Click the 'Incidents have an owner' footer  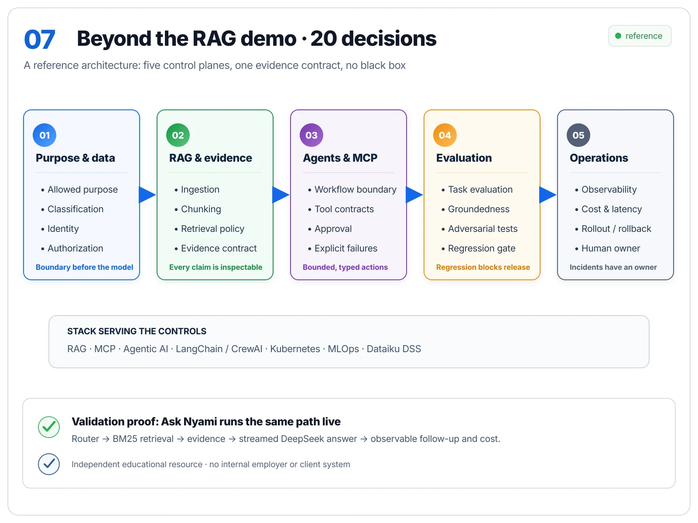pos(613,267)
